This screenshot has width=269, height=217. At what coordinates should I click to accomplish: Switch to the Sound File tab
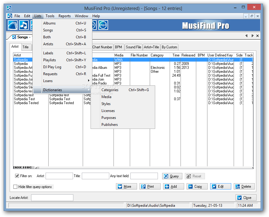[133, 47]
